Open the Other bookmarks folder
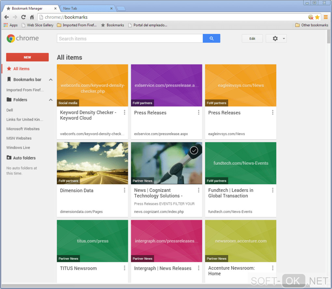The width and height of the screenshot is (332, 289). click(x=312, y=25)
